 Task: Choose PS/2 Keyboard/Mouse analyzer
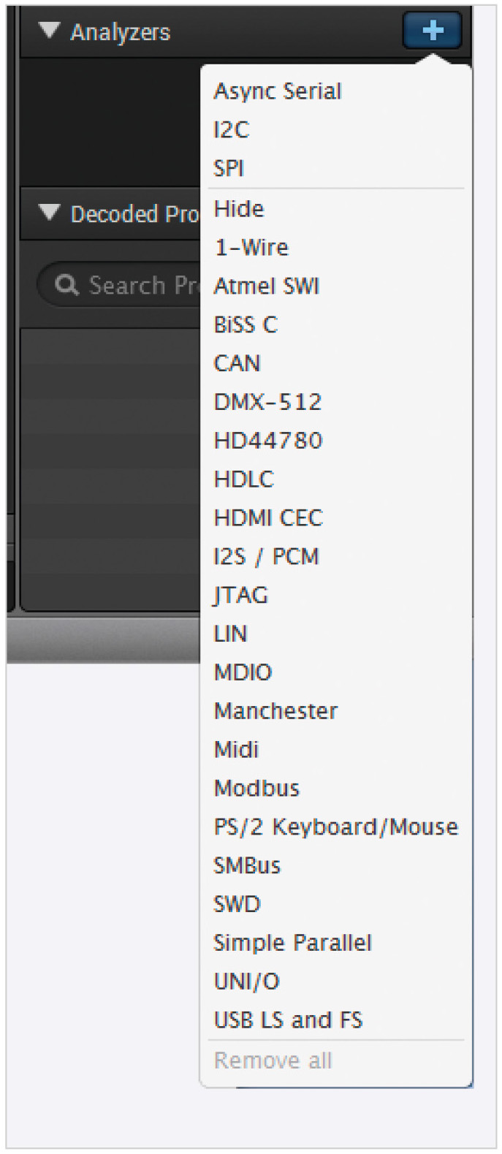pos(335,827)
